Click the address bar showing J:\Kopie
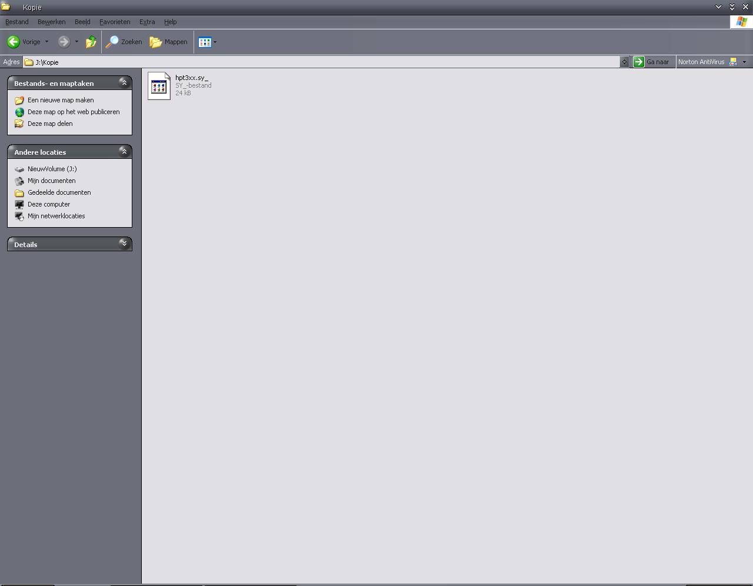This screenshot has width=753, height=586. pyautogui.click(x=321, y=62)
